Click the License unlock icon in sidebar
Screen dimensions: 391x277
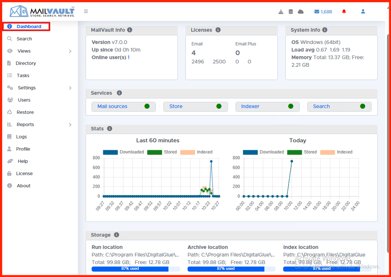(x=9, y=174)
